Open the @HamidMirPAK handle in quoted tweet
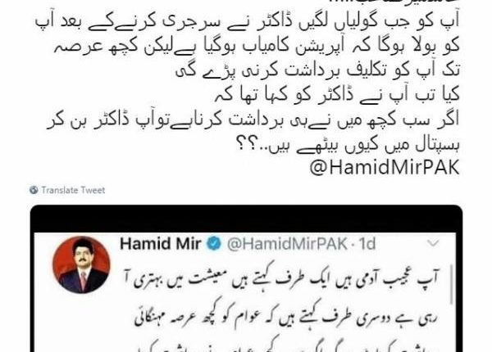The image size is (492, 352). (287, 244)
